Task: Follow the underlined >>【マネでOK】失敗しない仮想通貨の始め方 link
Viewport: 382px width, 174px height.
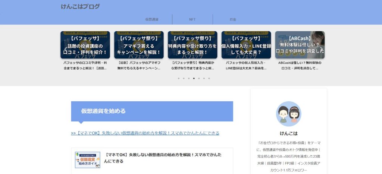Action: coord(145,133)
